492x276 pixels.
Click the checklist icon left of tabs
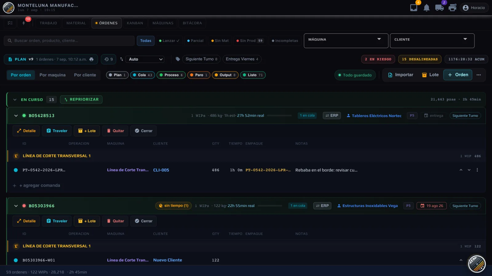click(x=10, y=23)
